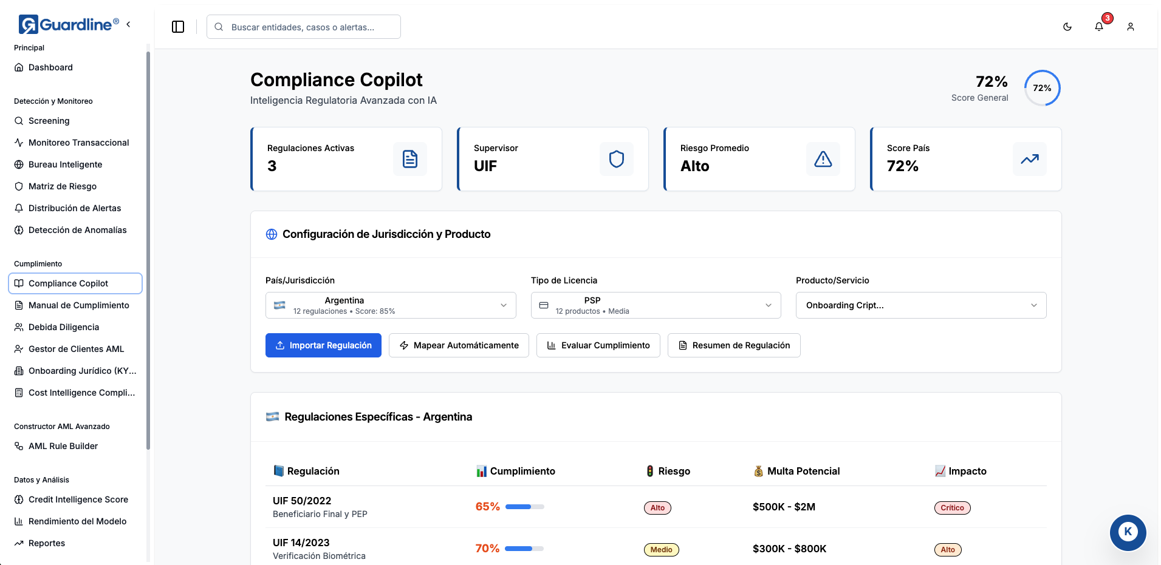Expand the Producto/Servicio Onboarding dropdown
The height and width of the screenshot is (565, 1161).
921,305
